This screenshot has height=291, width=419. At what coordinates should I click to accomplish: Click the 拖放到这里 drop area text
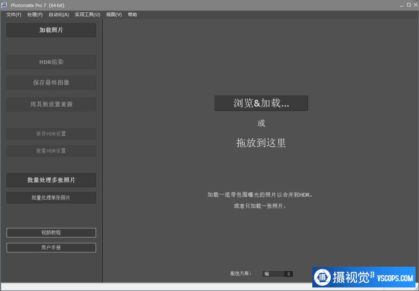(261, 143)
